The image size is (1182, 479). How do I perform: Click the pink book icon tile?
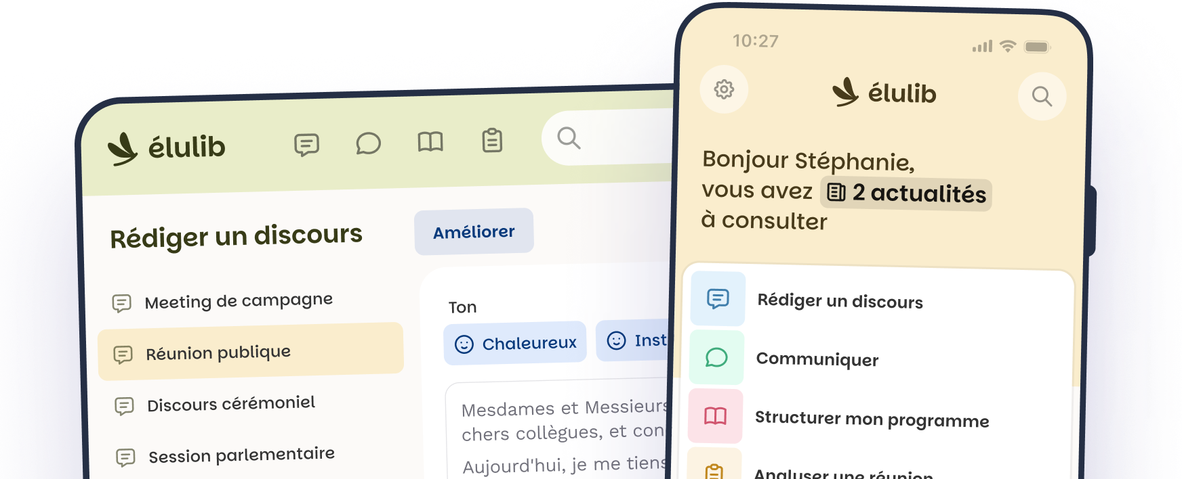click(x=715, y=416)
